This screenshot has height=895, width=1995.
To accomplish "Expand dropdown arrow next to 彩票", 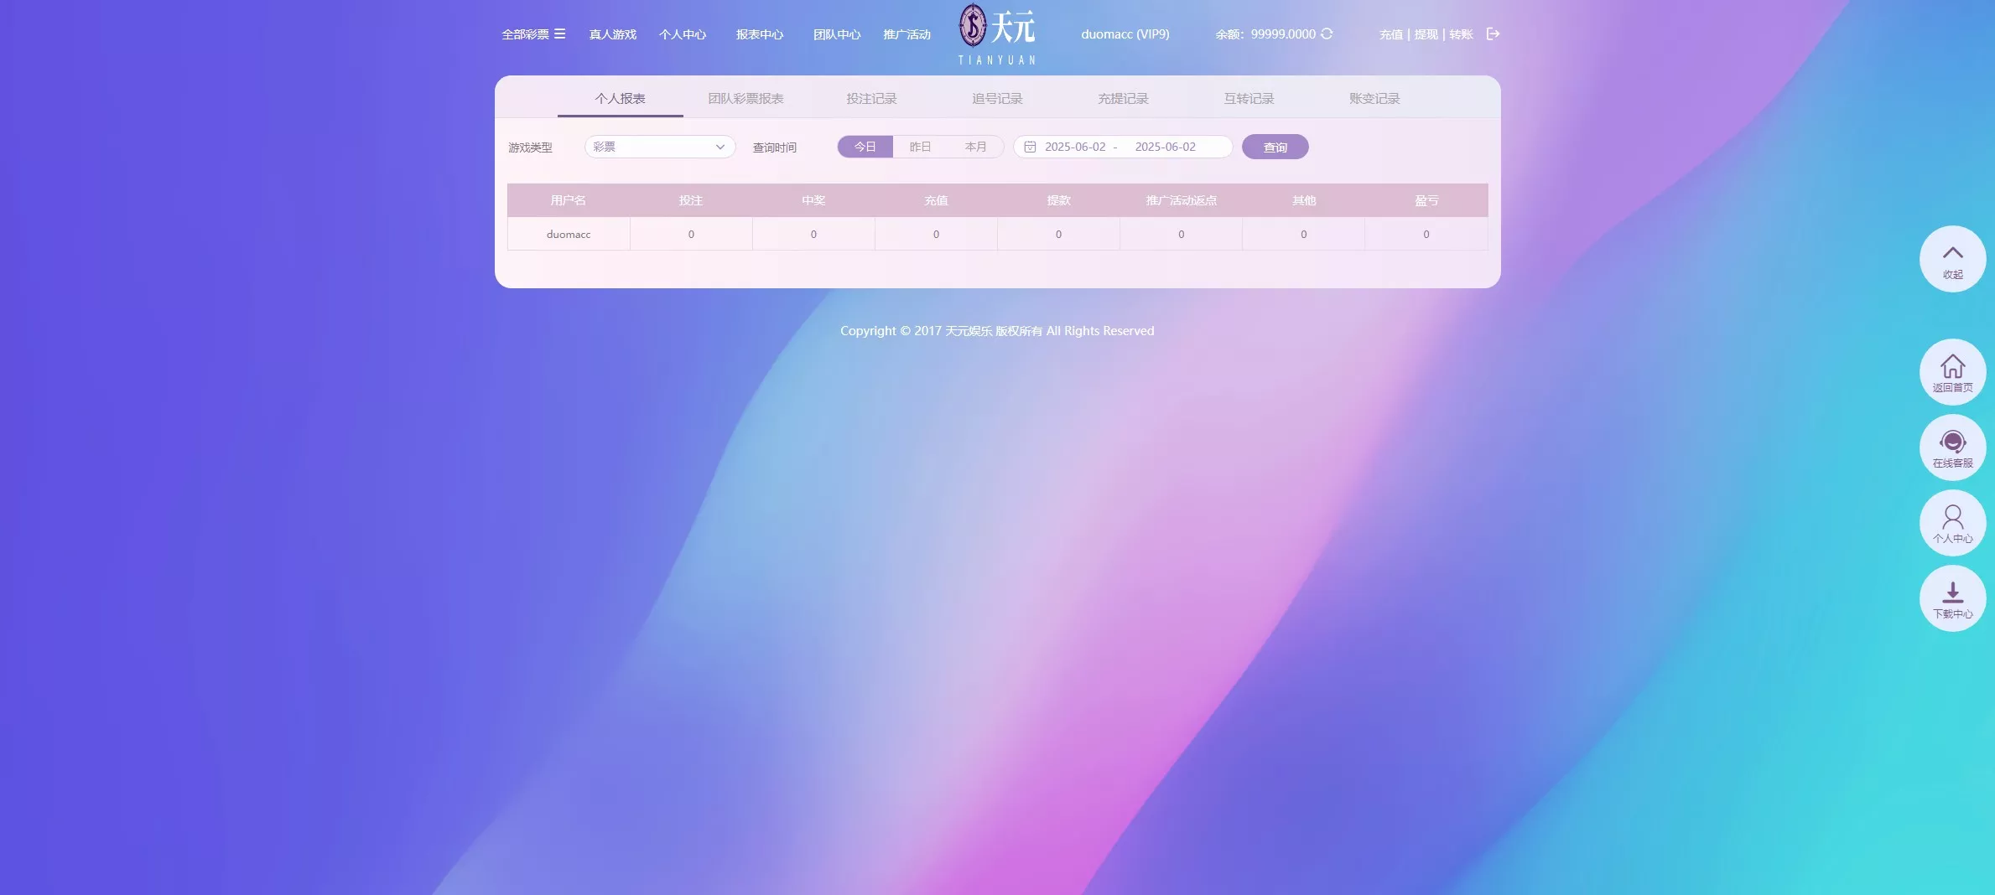I will (x=720, y=147).
